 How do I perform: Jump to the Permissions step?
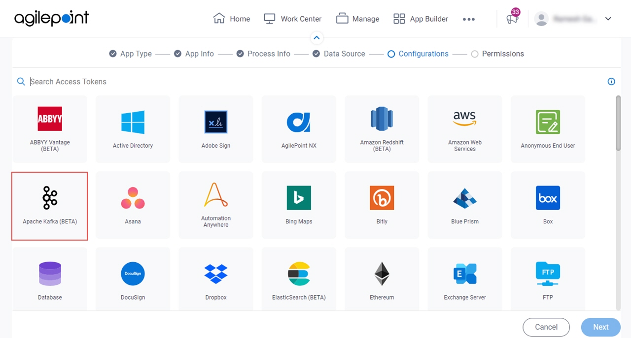(x=497, y=54)
